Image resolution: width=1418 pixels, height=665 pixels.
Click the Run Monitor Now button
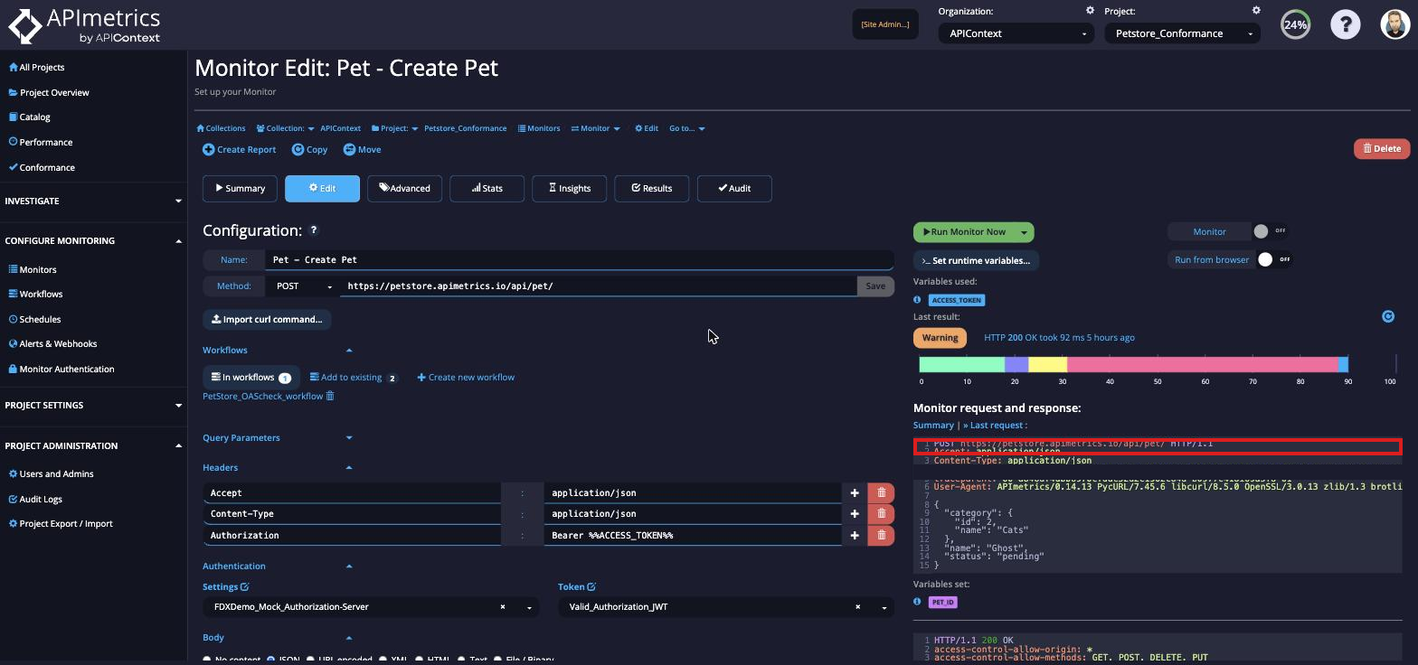pos(964,232)
